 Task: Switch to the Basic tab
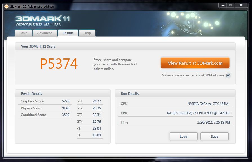(x=23, y=33)
